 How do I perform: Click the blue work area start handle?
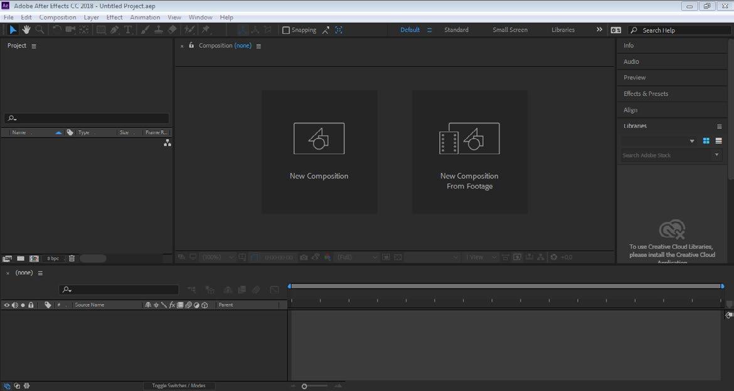pyautogui.click(x=289, y=286)
